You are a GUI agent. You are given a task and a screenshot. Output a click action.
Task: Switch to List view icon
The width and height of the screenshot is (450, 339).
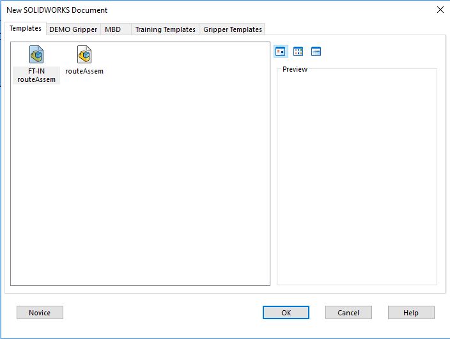click(x=298, y=51)
